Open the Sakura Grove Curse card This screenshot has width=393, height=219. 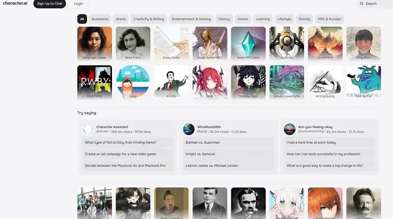[x=287, y=82]
